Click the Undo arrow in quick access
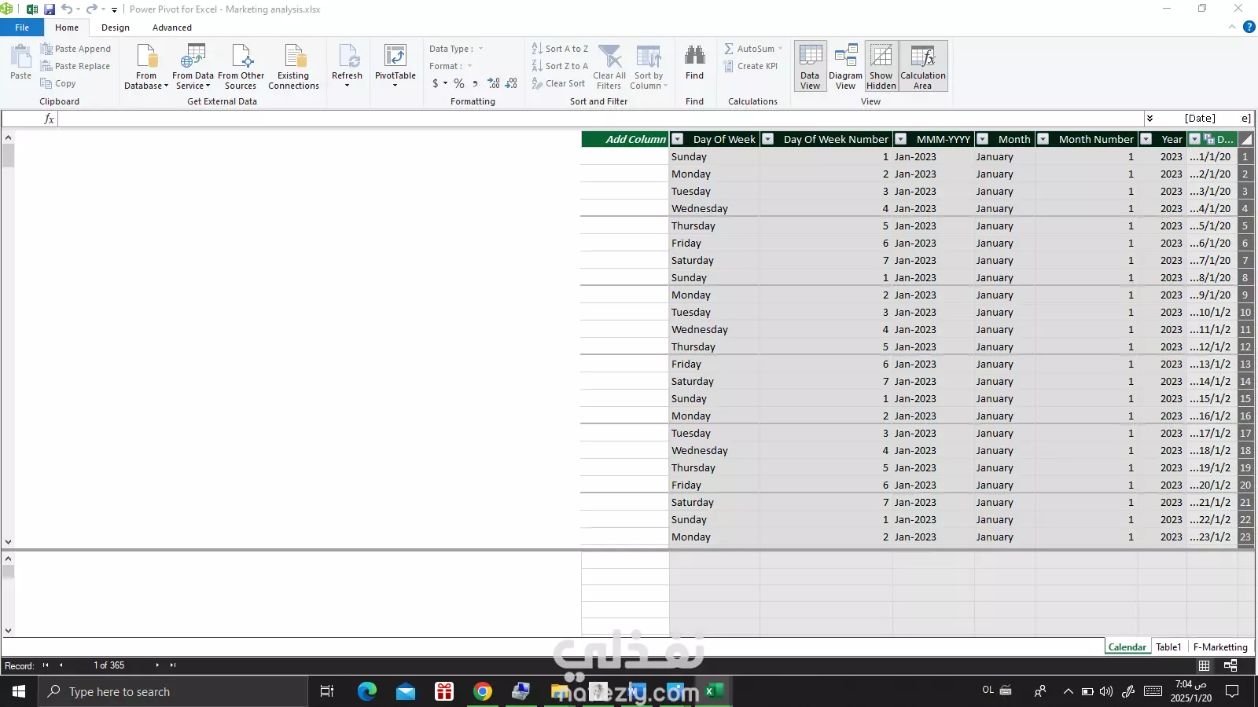The height and width of the screenshot is (707, 1258). point(67,9)
